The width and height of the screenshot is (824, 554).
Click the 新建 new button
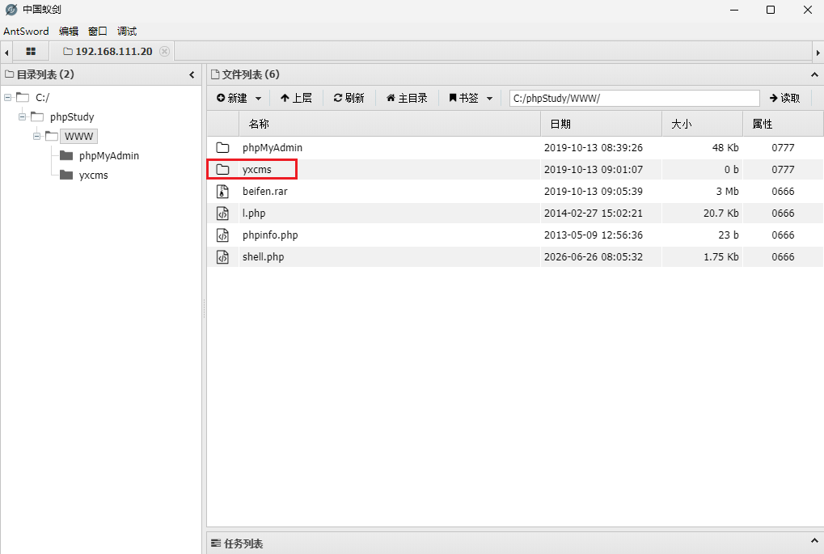232,99
